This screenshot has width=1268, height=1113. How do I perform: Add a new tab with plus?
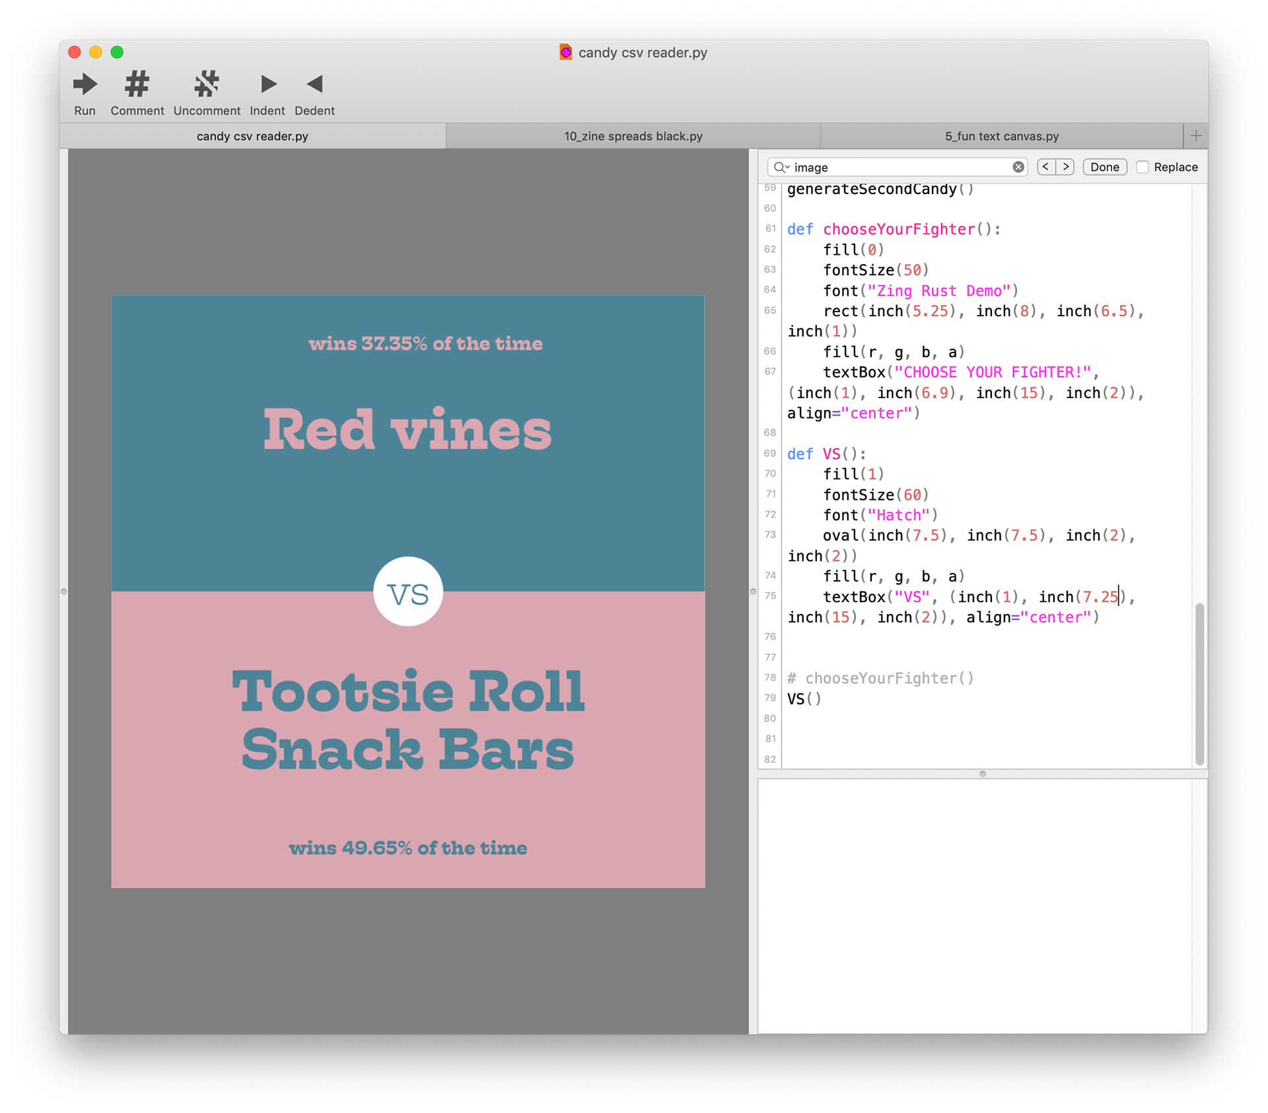[x=1195, y=136]
